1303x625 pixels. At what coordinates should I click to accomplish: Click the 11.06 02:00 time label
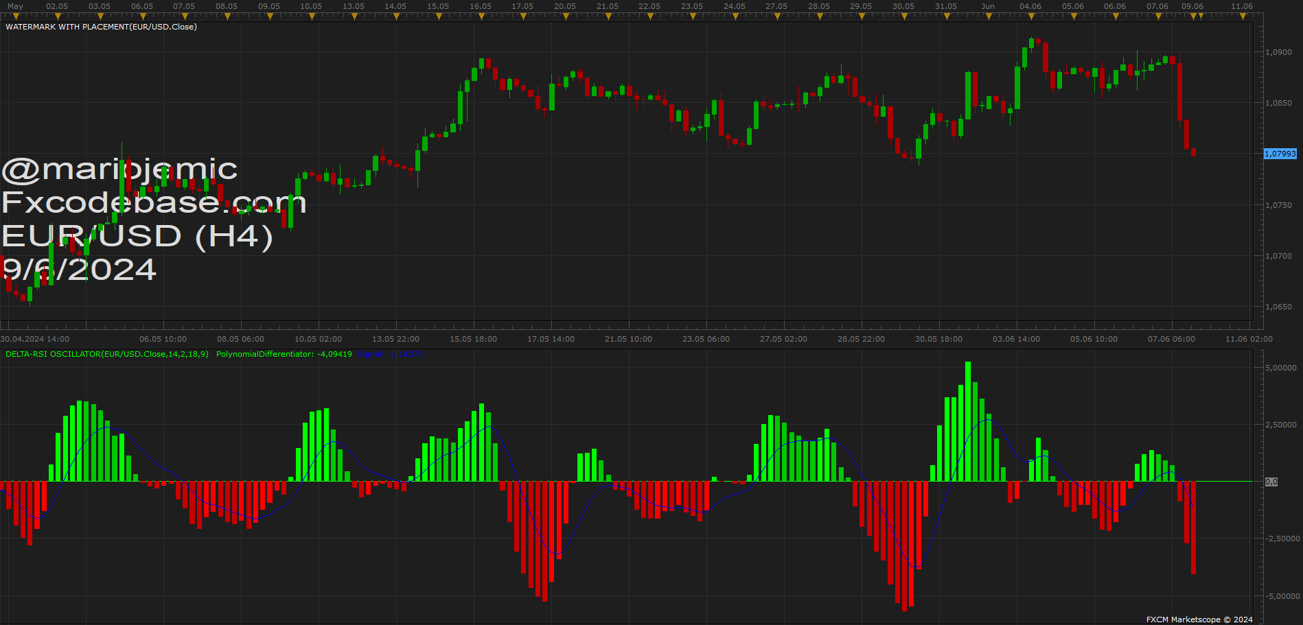[1249, 339]
